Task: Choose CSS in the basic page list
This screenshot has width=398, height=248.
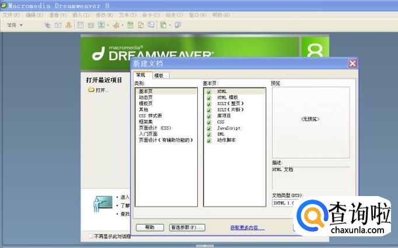Action: coord(221,121)
